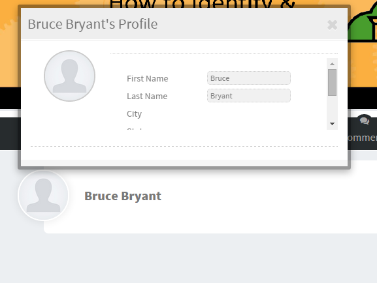377x283 pixels.
Task: Open the Bruce Bryant author name link
Action: (123, 196)
